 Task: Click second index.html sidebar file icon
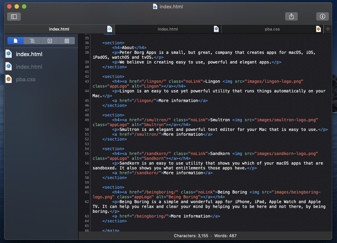pyautogui.click(x=8, y=66)
